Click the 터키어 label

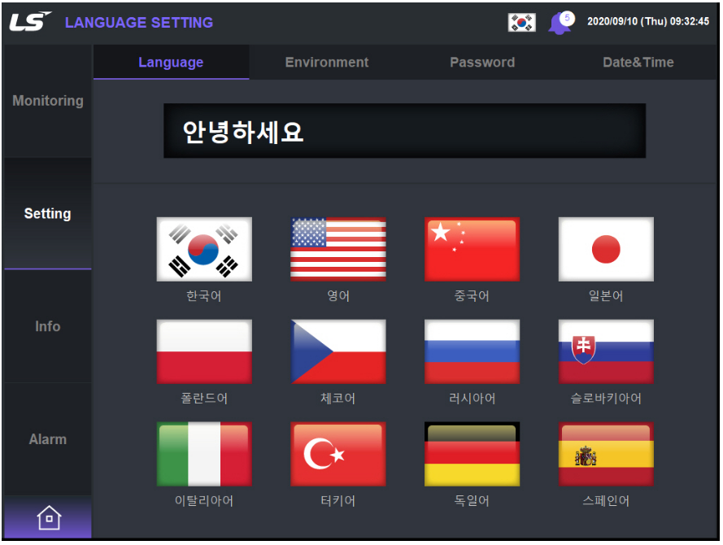tap(338, 501)
